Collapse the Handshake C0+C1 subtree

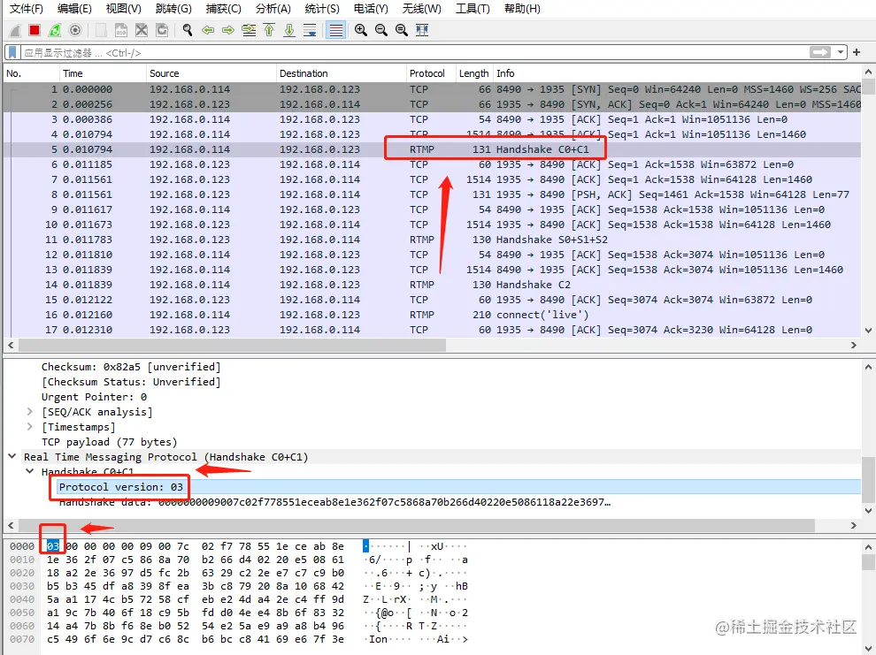tap(29, 471)
